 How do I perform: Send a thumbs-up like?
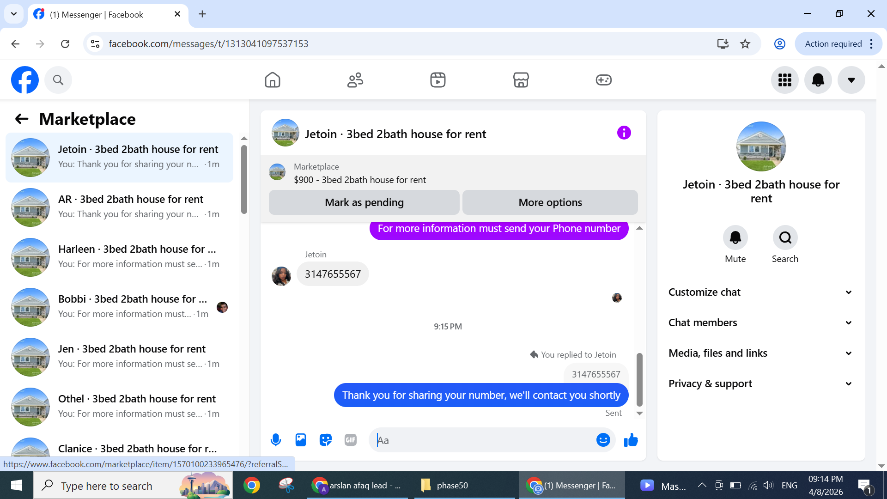[631, 440]
